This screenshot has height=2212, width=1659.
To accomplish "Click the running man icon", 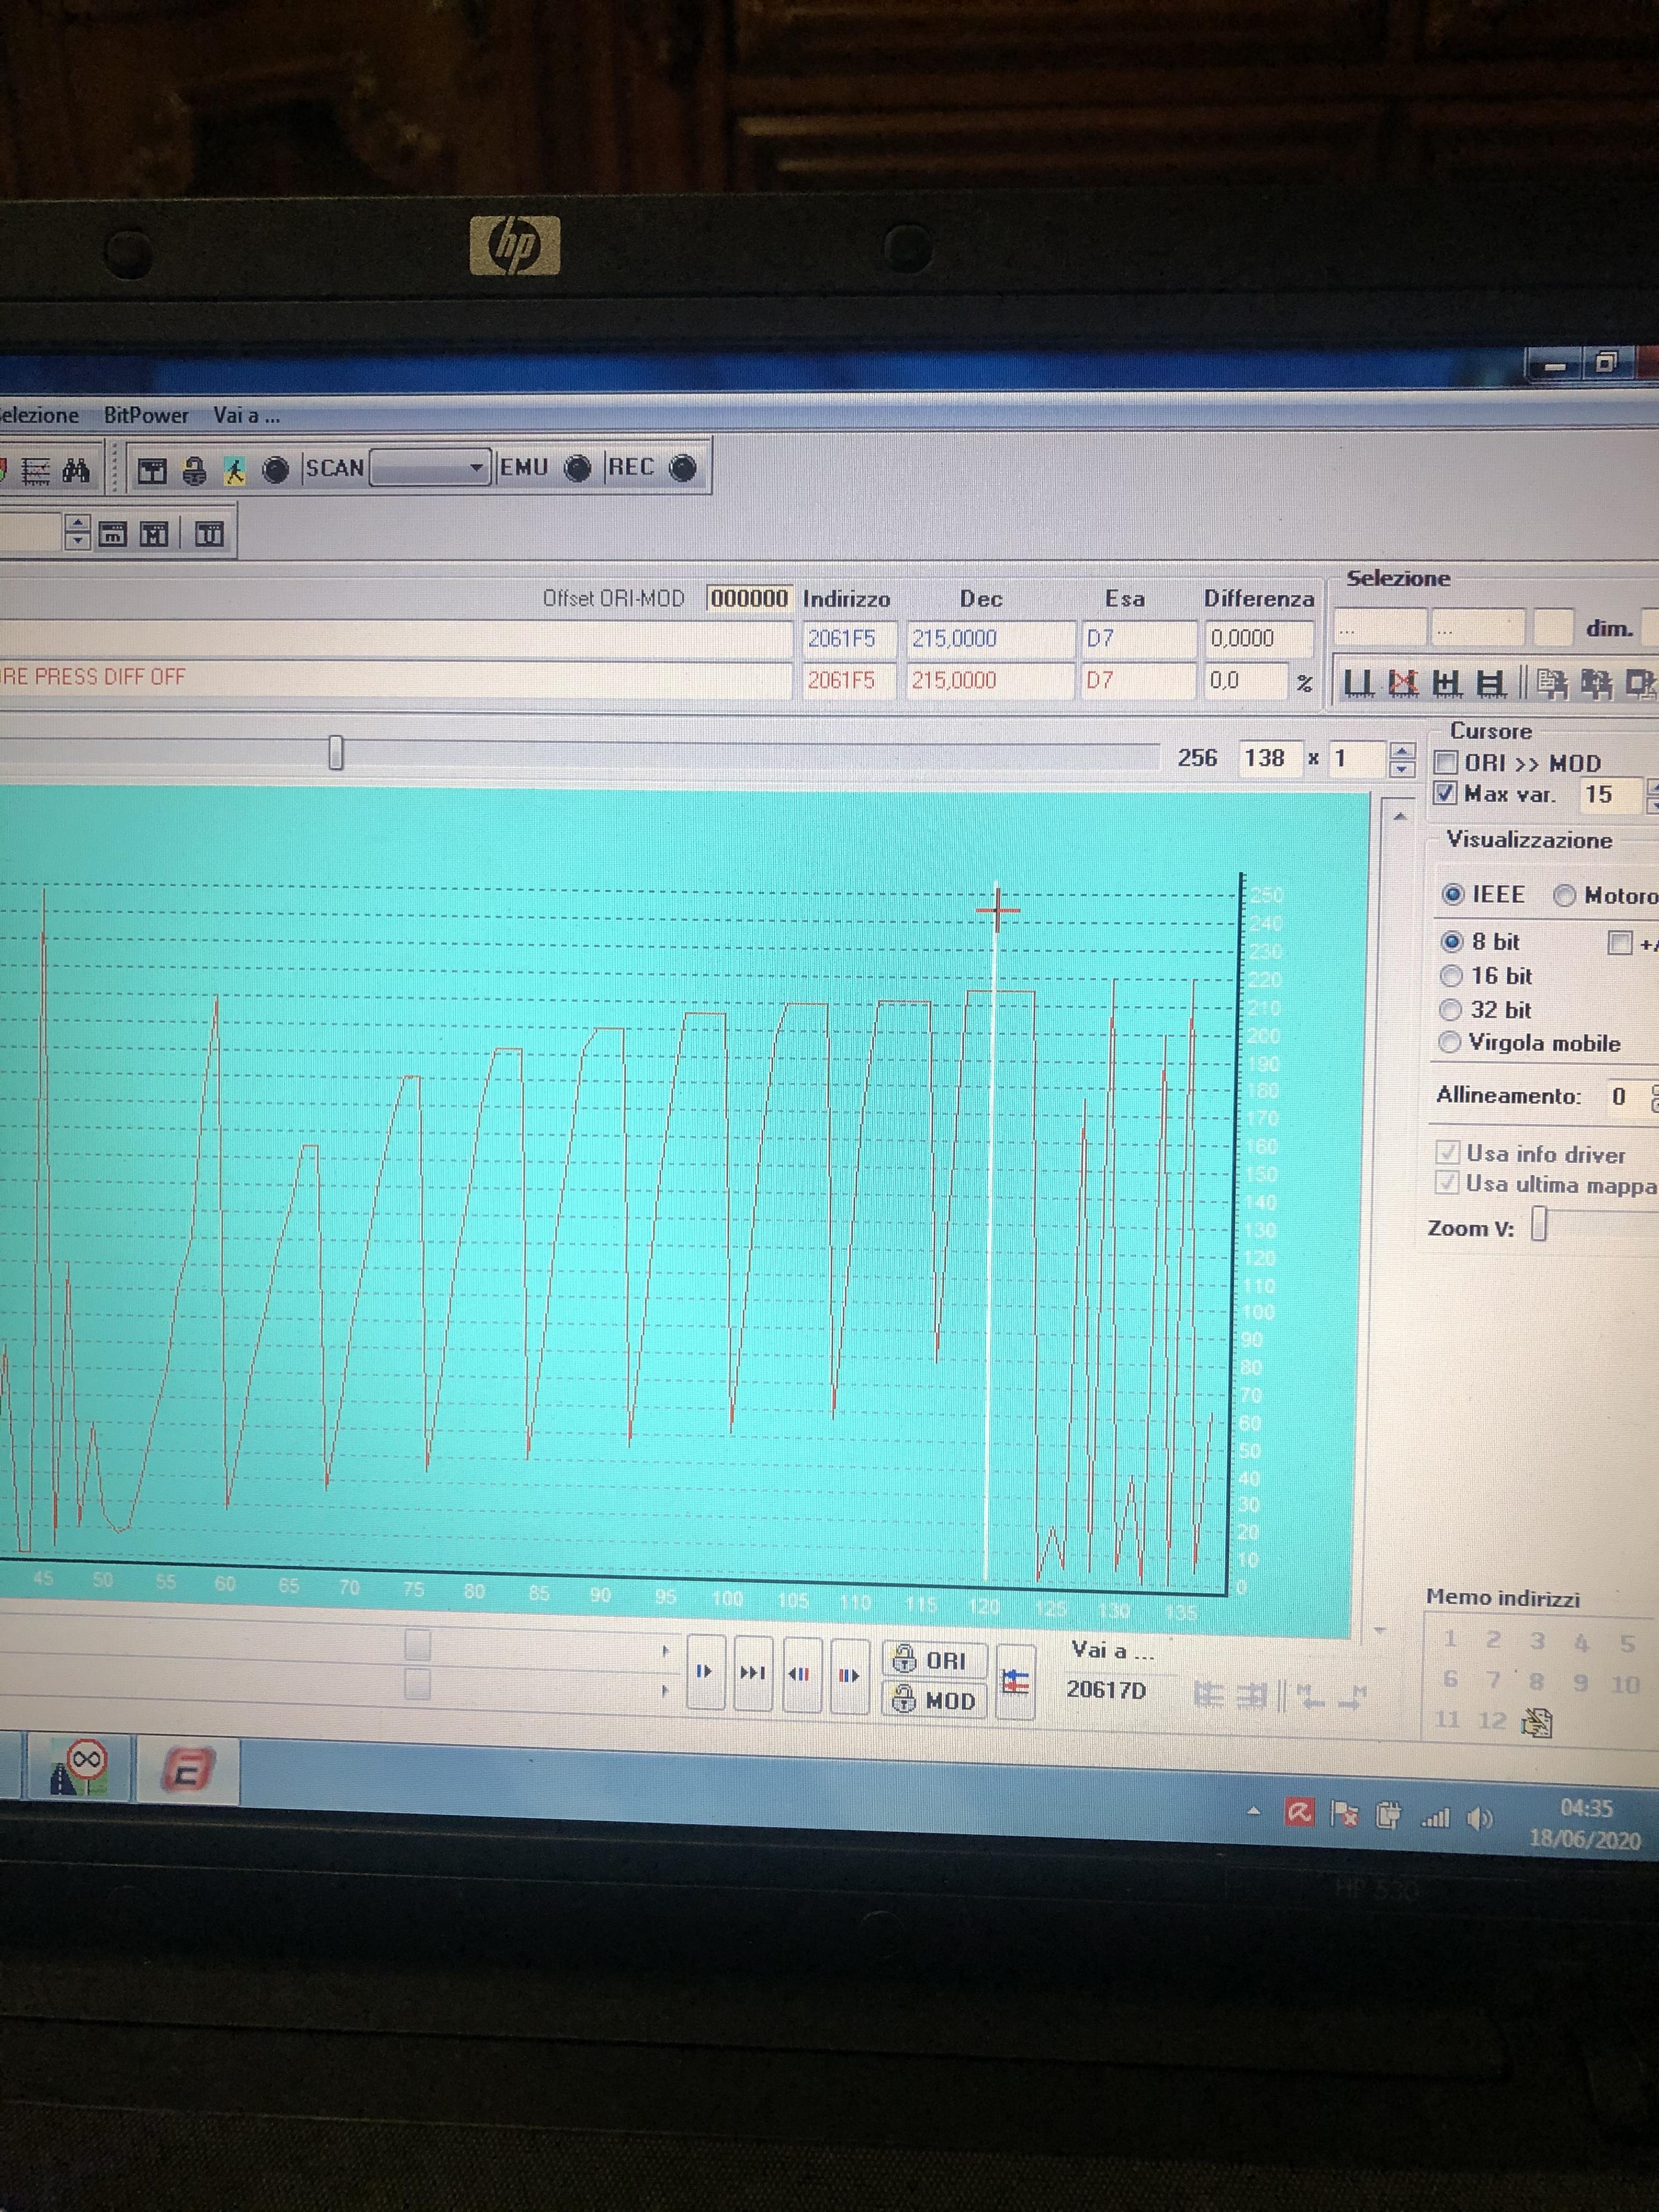I will pos(234,471).
